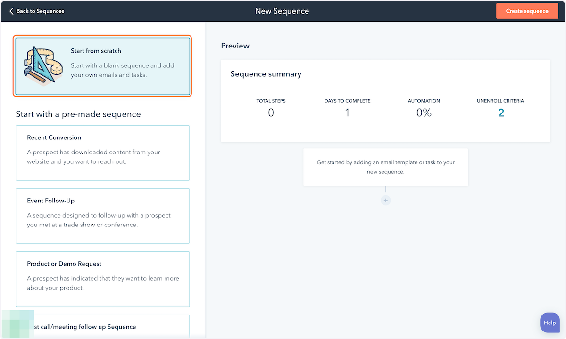The width and height of the screenshot is (566, 339).
Task: Click the Sequence summary heading
Action: [x=266, y=74]
